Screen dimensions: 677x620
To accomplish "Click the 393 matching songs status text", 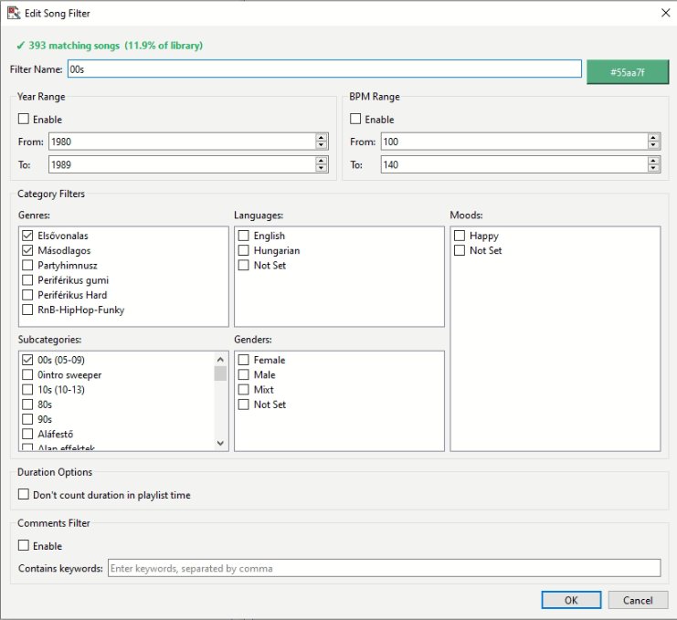I will [110, 46].
